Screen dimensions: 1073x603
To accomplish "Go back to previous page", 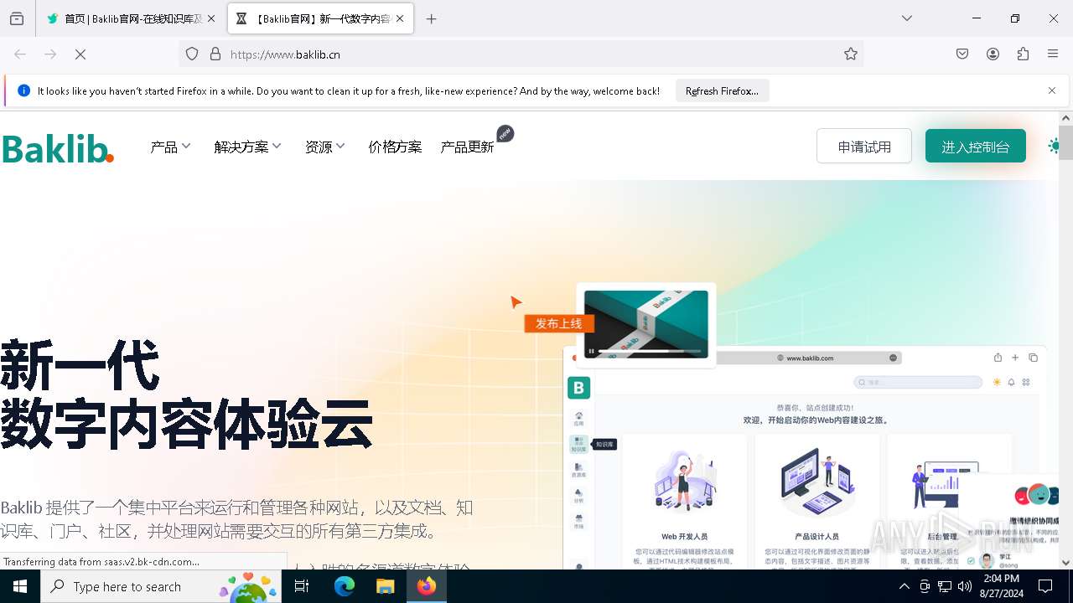I will [x=20, y=54].
